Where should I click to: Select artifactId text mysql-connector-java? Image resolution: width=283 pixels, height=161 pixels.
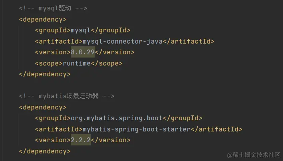(123, 41)
